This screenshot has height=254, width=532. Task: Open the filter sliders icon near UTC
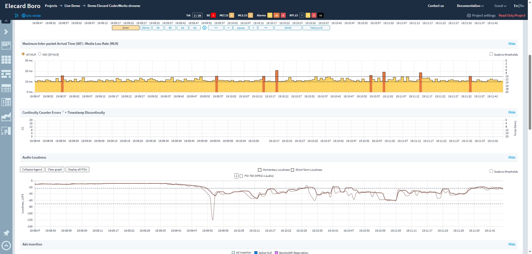[x=17, y=15]
